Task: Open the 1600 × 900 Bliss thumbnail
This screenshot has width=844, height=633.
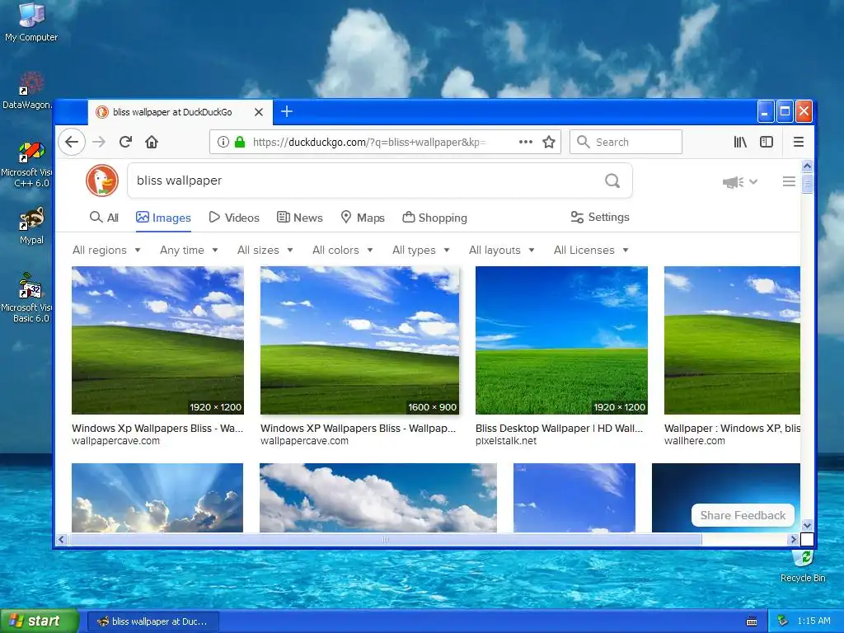Action: (x=359, y=340)
